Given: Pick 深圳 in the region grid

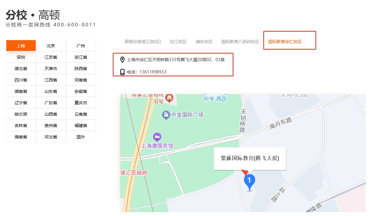Looking at the screenshot, I should pyautogui.click(x=21, y=57).
